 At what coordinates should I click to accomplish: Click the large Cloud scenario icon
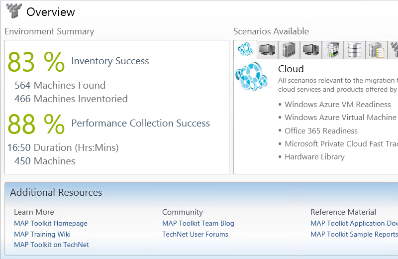(251, 76)
